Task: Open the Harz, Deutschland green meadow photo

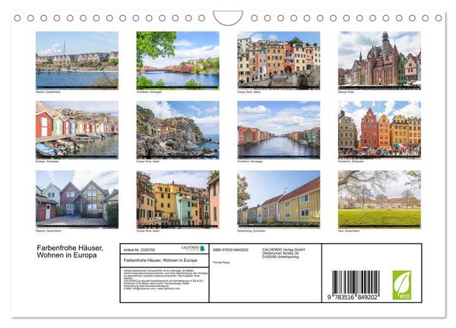Action: 379,199
